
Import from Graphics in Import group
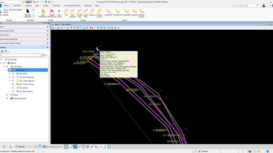[92, 12]
